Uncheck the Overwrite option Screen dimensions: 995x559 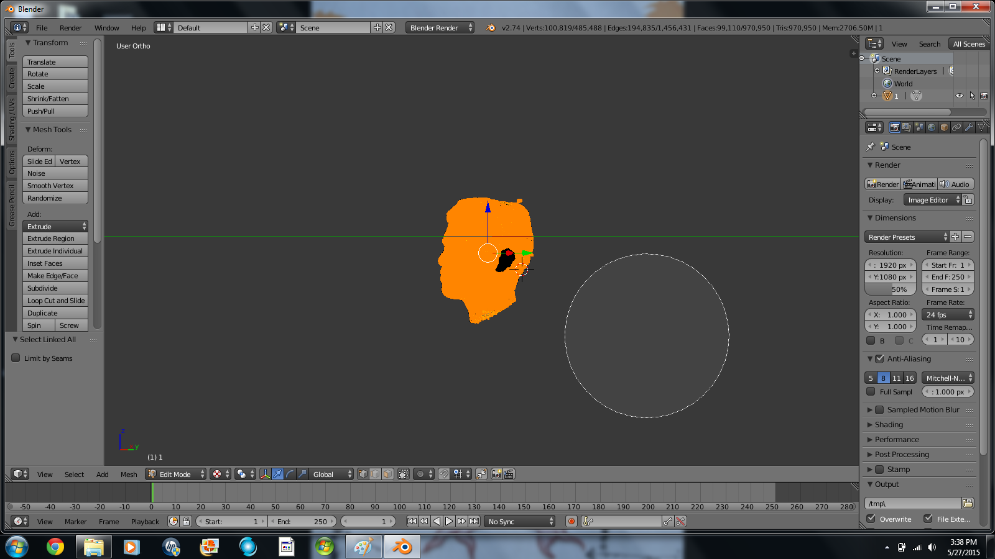pyautogui.click(x=871, y=519)
